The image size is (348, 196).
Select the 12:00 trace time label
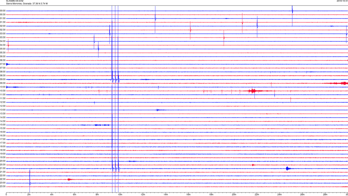[x=3, y=102]
